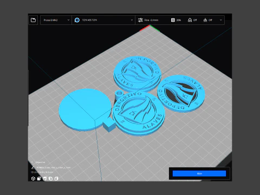Image resolution: width=260 pixels, height=195 pixels.
Task: Click the job name text field
Action: [x=54, y=167]
